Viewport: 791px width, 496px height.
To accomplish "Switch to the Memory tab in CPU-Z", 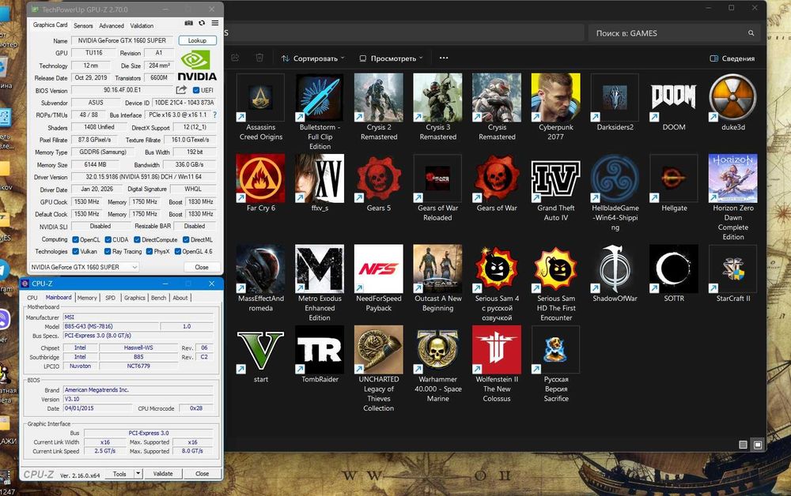I will click(87, 298).
